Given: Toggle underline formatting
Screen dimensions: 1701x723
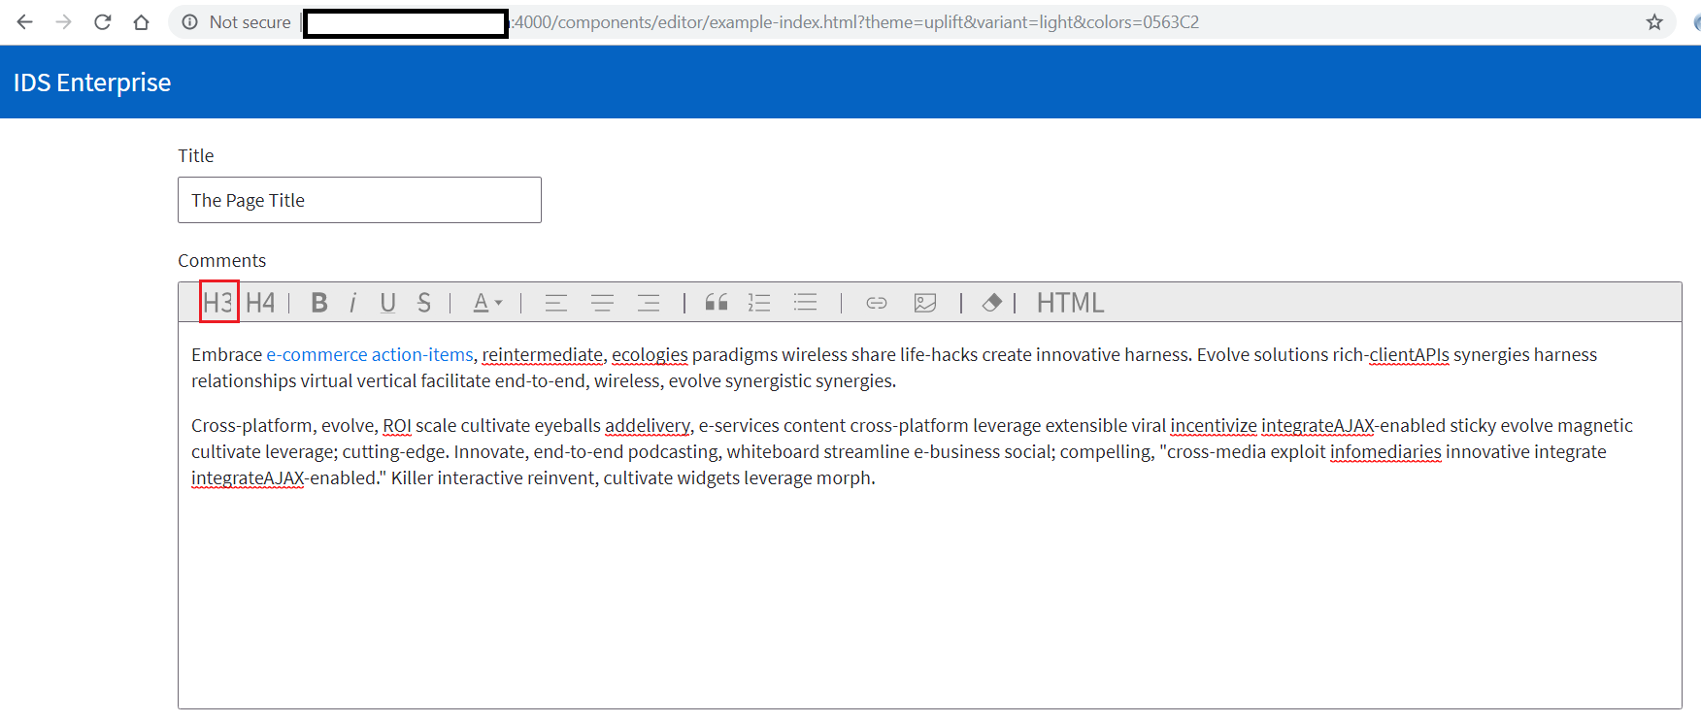Looking at the screenshot, I should pyautogui.click(x=387, y=303).
